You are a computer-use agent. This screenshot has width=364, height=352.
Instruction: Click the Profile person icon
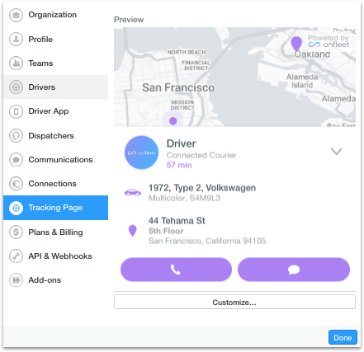(16, 39)
